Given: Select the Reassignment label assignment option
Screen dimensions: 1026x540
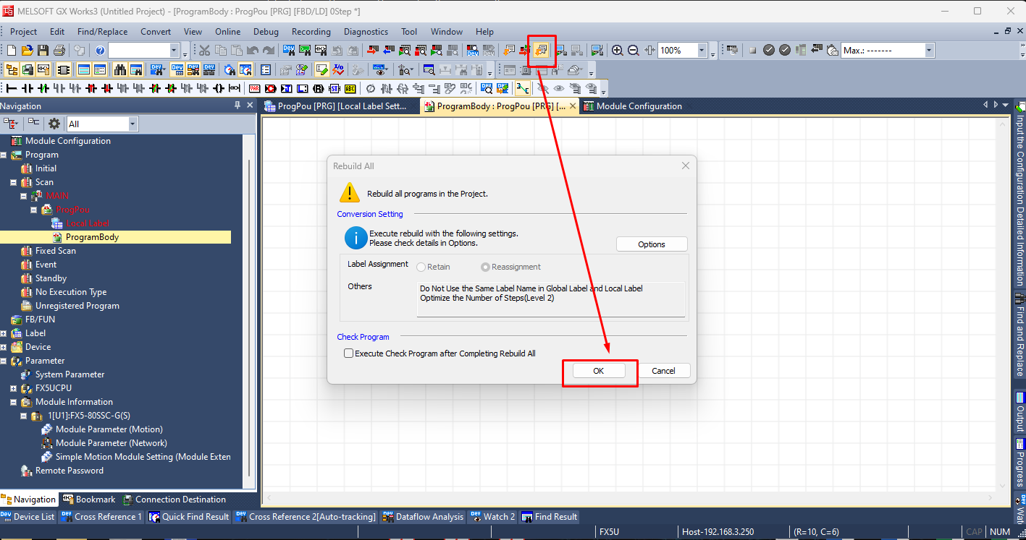Looking at the screenshot, I should (485, 267).
